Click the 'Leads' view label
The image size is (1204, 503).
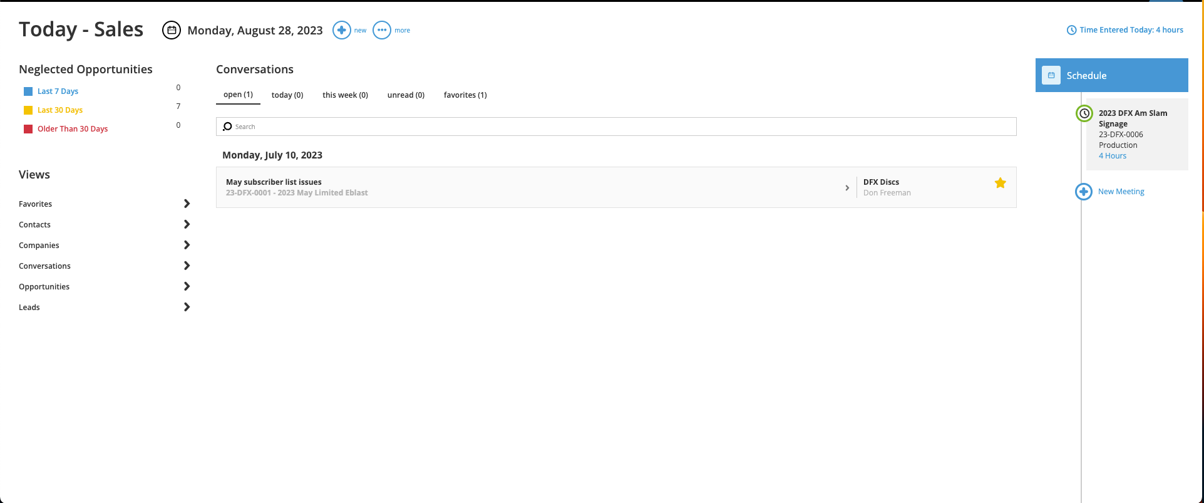click(29, 308)
